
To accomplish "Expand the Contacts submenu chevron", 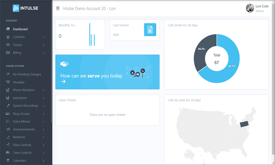I will click(x=44, y=37).
